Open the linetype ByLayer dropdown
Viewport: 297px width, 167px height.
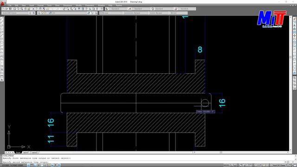click(x=136, y=13)
